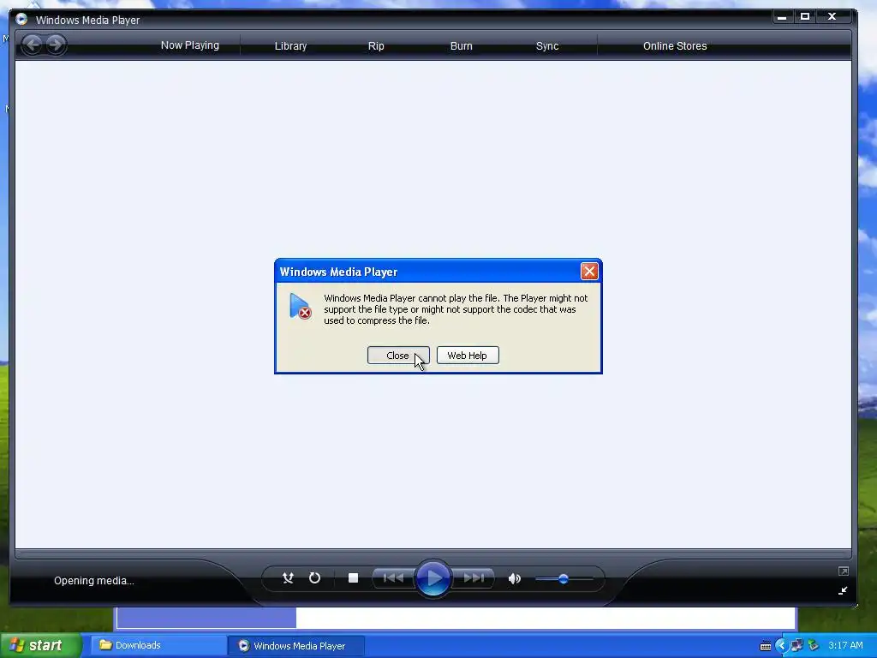Open the Windows Start menu
The image size is (877, 658).
(x=40, y=645)
